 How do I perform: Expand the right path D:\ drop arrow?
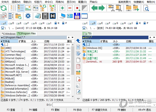(x=83, y=38)
